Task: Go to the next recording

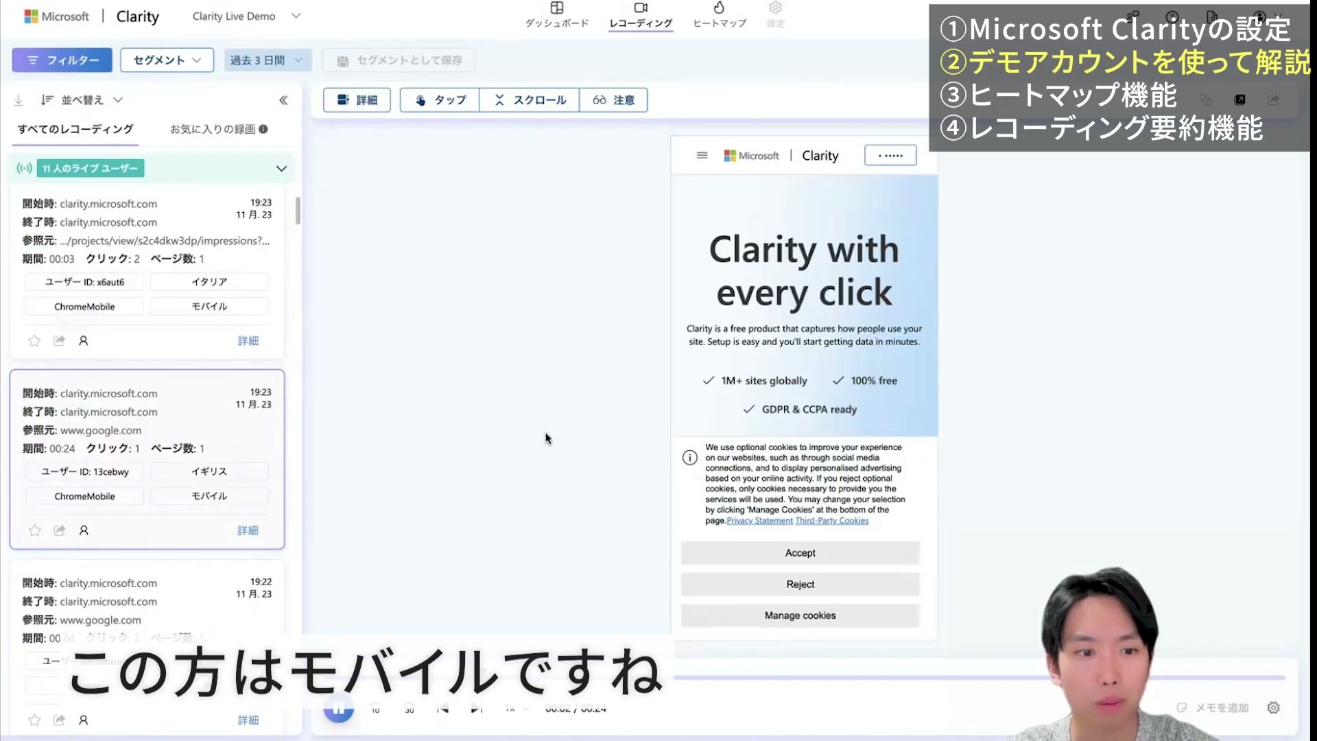Action: pyautogui.click(x=477, y=708)
